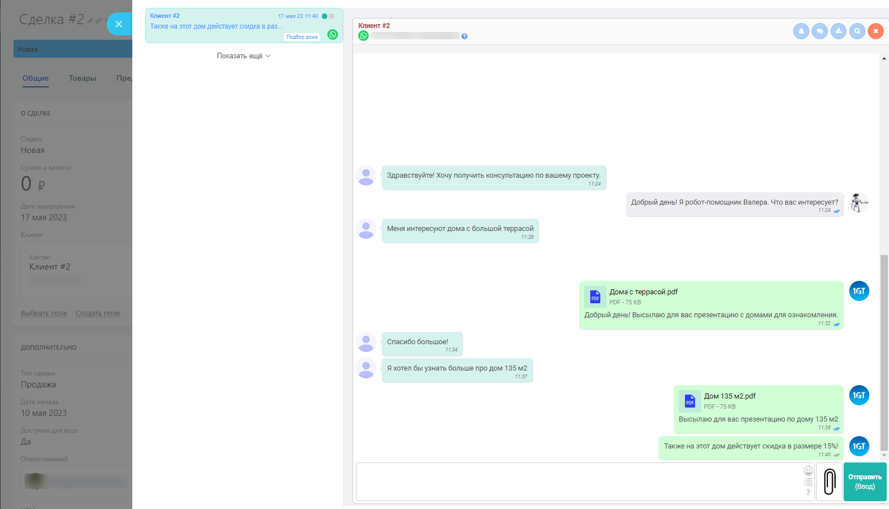Select the Новая stage bar in deal window
The width and height of the screenshot is (889, 509).
73,49
